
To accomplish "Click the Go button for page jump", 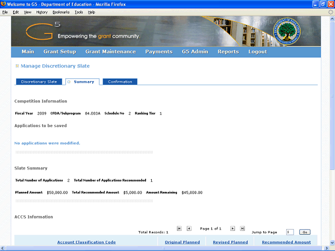I will pyautogui.click(x=305, y=232).
